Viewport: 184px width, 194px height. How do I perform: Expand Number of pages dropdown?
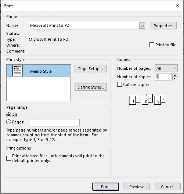click(x=166, y=68)
